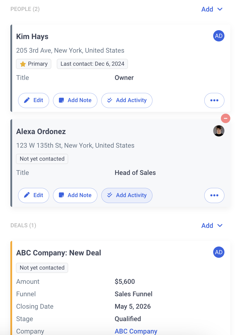Add Note to Alexa Ordonez
This screenshot has width=241, height=335.
pyautogui.click(x=75, y=195)
